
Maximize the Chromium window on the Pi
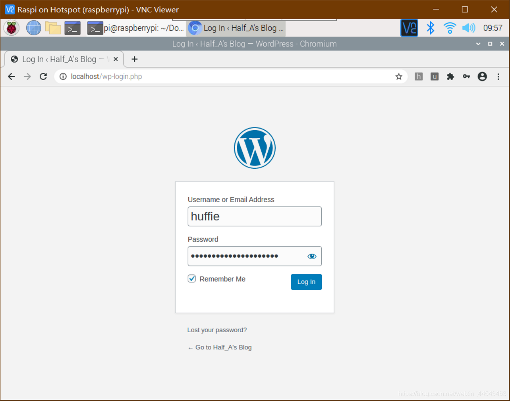490,44
